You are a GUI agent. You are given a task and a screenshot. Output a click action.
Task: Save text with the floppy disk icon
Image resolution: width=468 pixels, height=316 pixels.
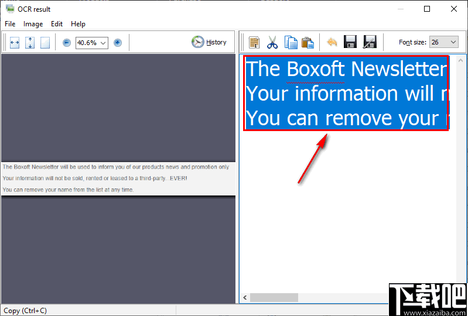tap(350, 42)
